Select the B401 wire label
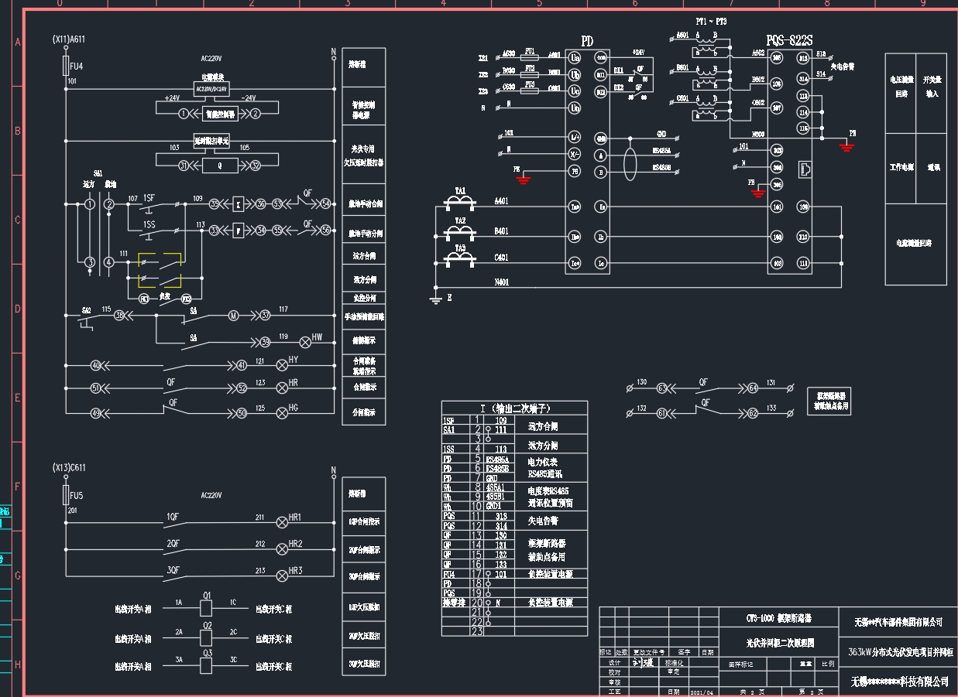The width and height of the screenshot is (958, 697). coord(502,231)
